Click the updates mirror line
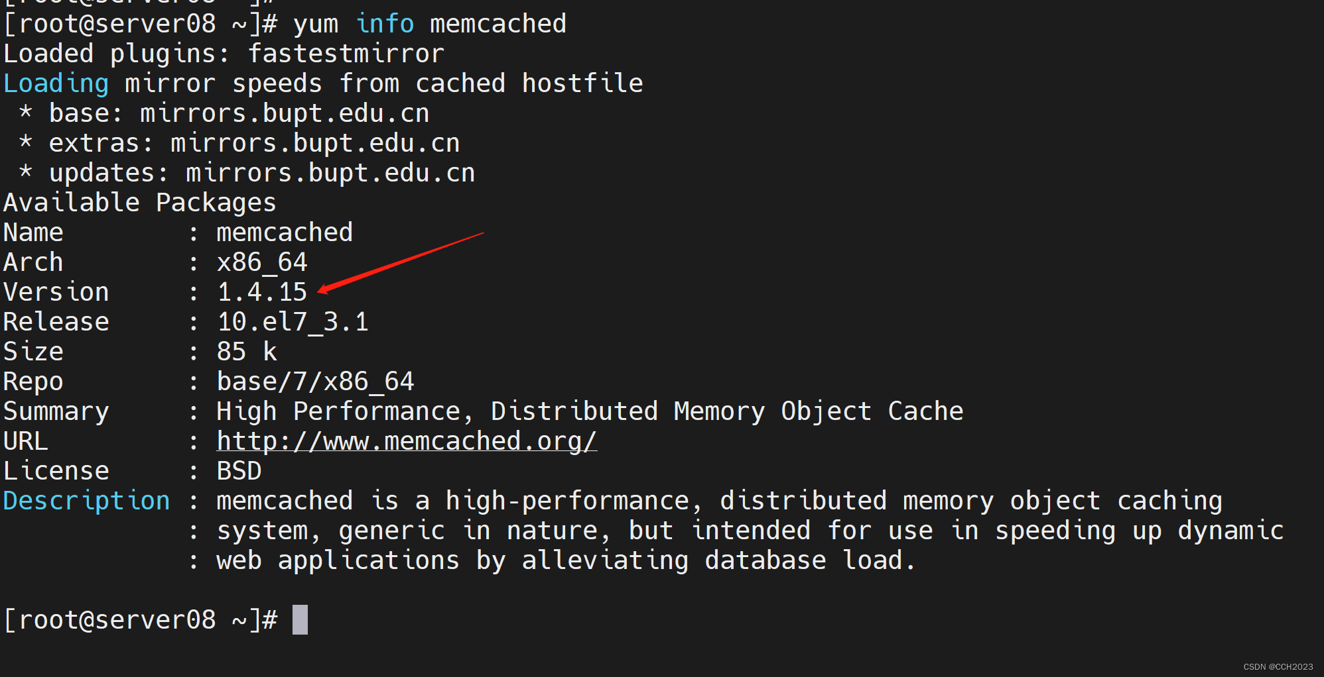Image resolution: width=1324 pixels, height=677 pixels. (x=247, y=173)
